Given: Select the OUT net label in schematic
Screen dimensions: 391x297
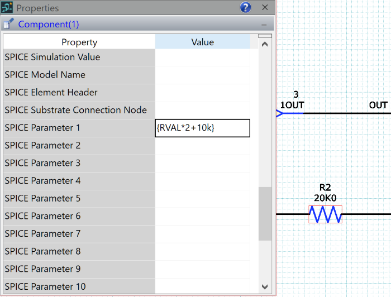Looking at the screenshot, I should [x=378, y=105].
